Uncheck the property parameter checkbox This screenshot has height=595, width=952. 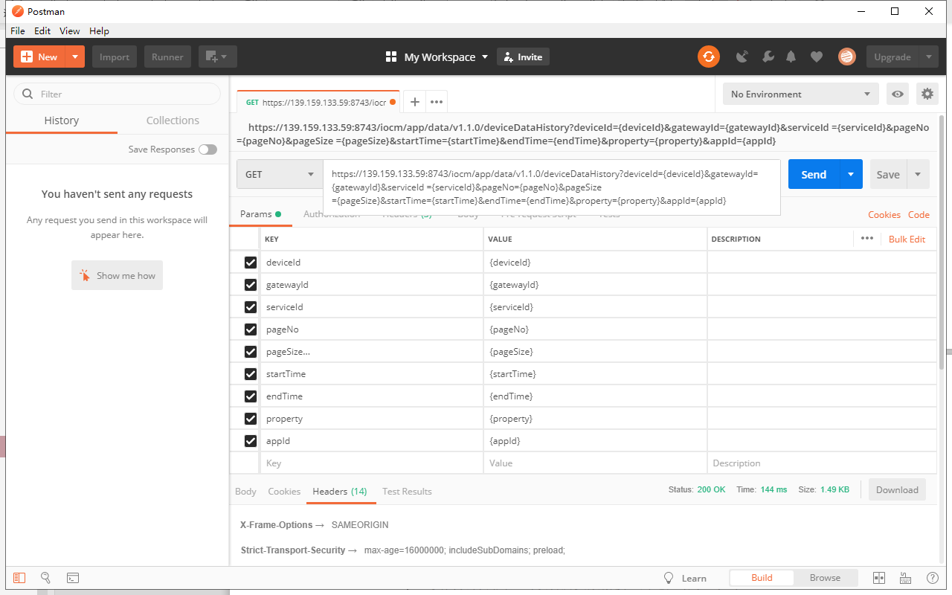pyautogui.click(x=250, y=419)
